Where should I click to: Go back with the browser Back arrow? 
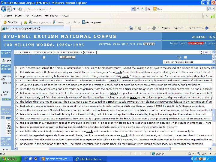point(4,9)
